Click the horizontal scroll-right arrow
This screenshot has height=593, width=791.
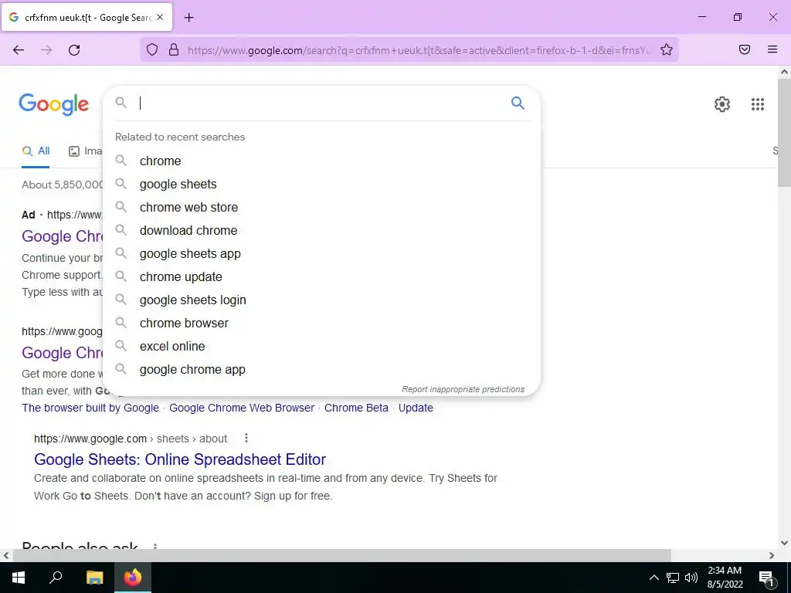(x=772, y=555)
